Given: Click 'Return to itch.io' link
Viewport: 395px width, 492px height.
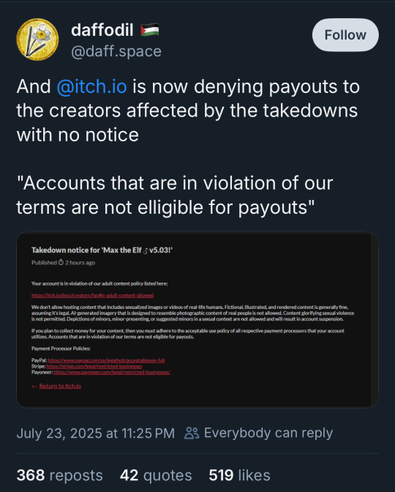Looking at the screenshot, I should [x=60, y=386].
